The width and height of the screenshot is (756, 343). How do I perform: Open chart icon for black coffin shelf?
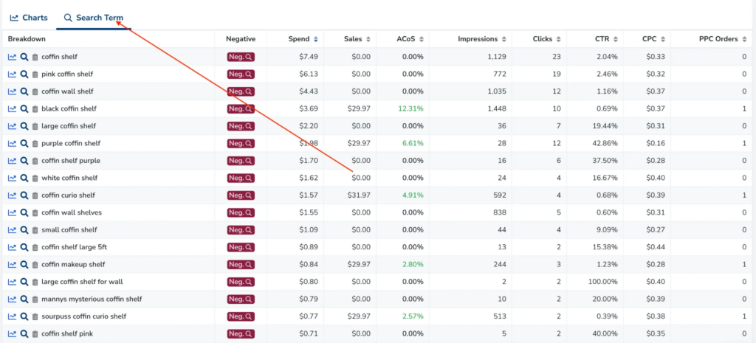pyautogui.click(x=12, y=109)
